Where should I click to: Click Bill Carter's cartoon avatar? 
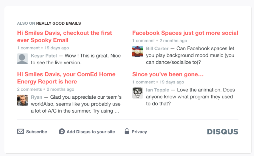tap(138, 52)
